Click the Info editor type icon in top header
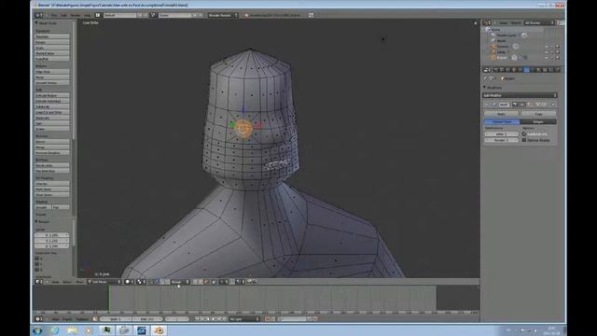 click(39, 15)
